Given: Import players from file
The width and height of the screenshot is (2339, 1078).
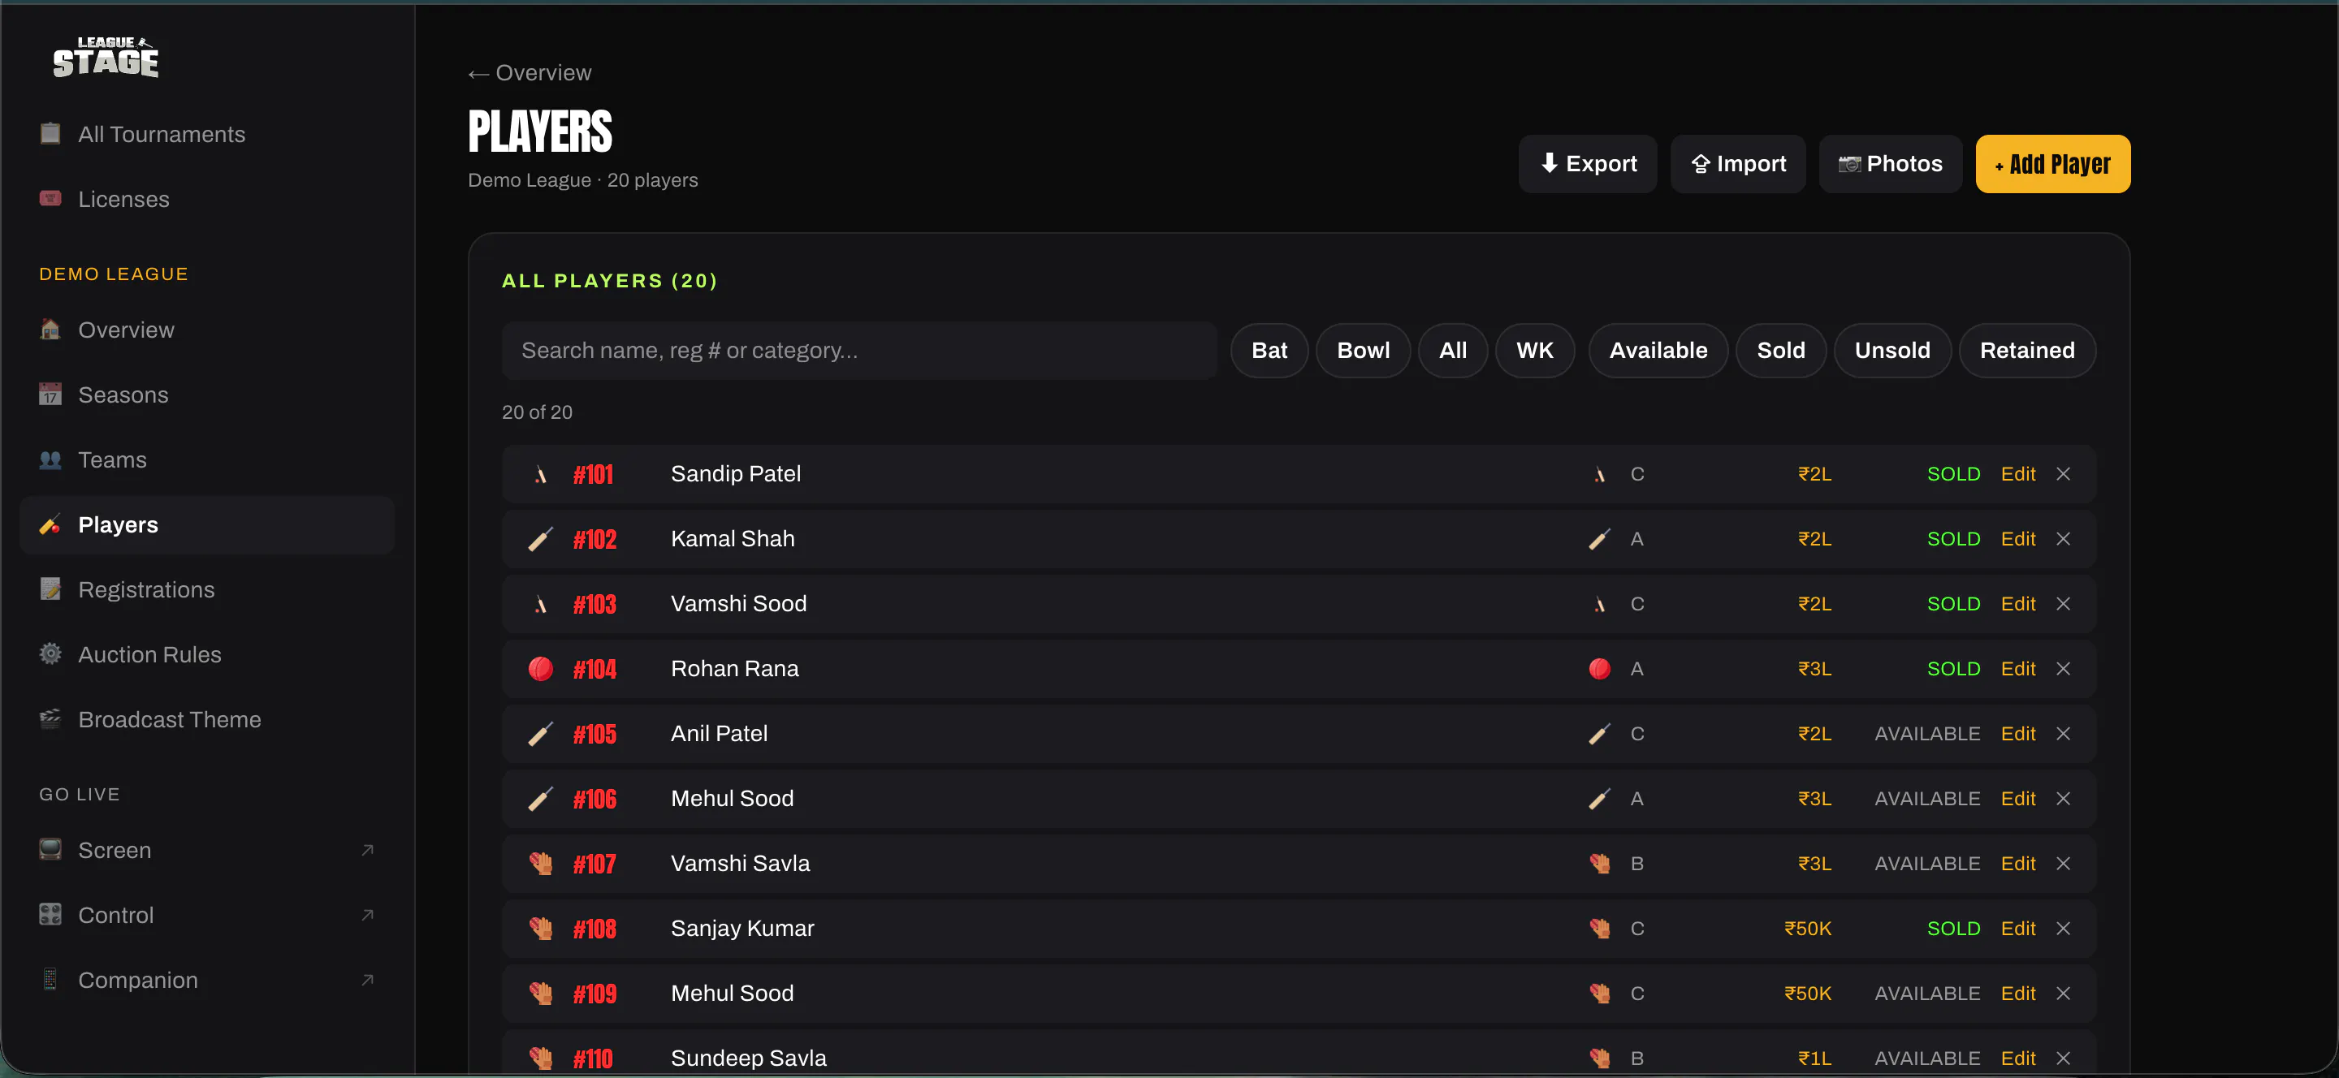Looking at the screenshot, I should 1738,164.
